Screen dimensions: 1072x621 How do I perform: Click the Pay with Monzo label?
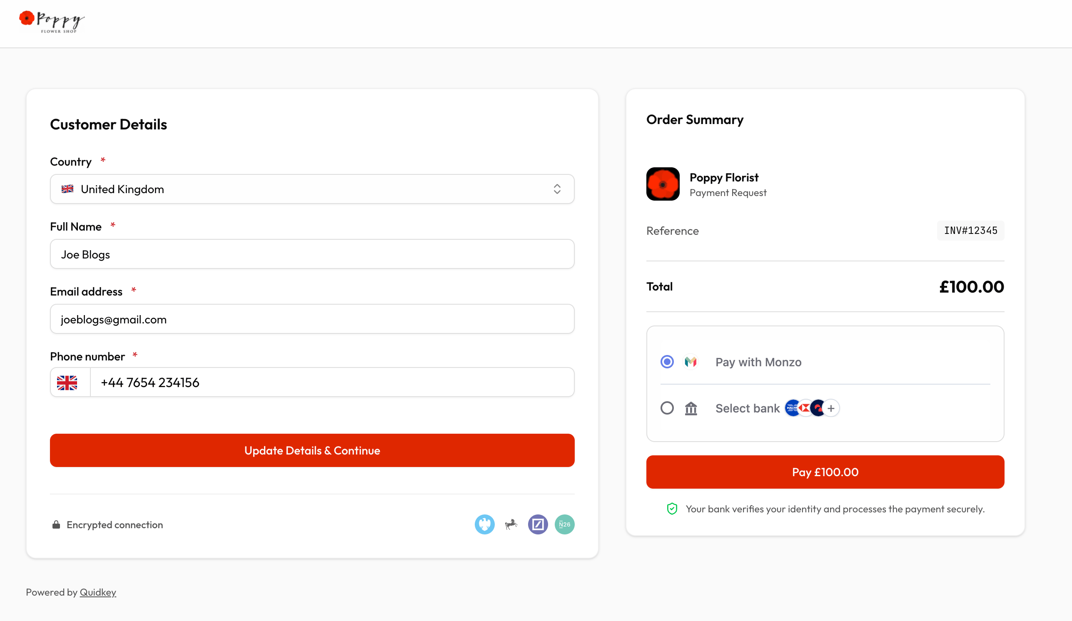(x=758, y=362)
